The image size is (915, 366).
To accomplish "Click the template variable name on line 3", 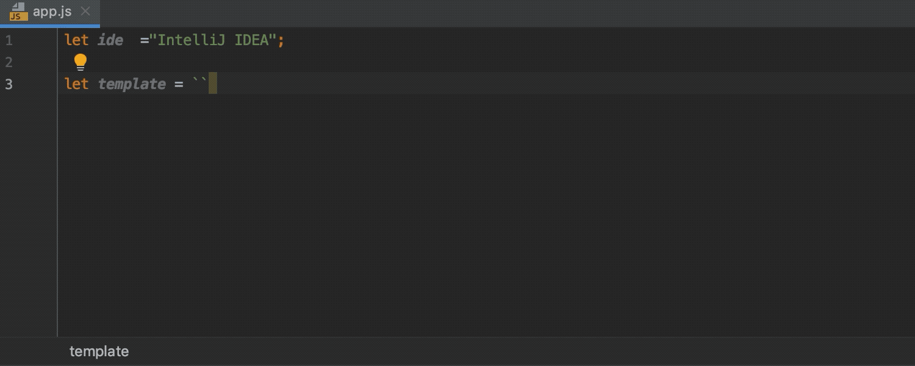I will tap(132, 84).
